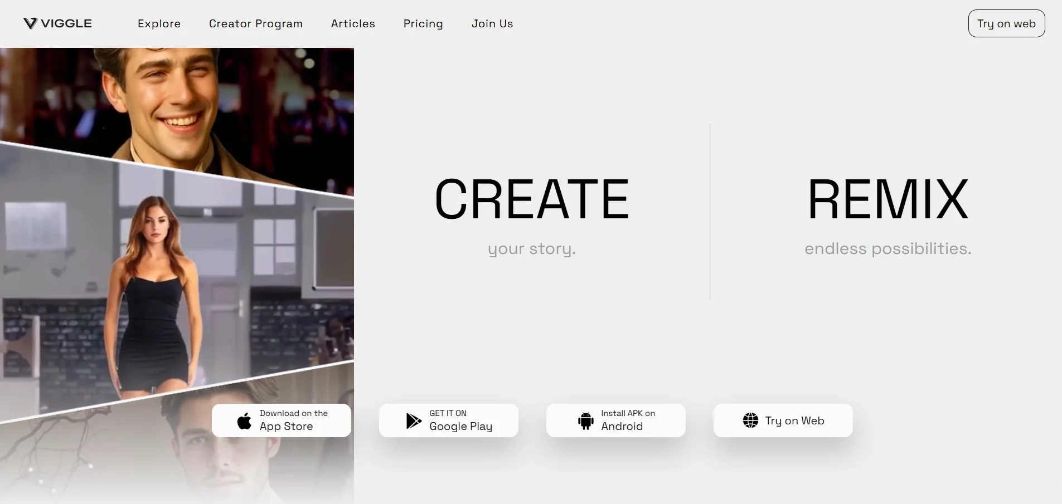This screenshot has height=504, width=1062.
Task: Click the Viggle V logo icon
Action: [30, 23]
